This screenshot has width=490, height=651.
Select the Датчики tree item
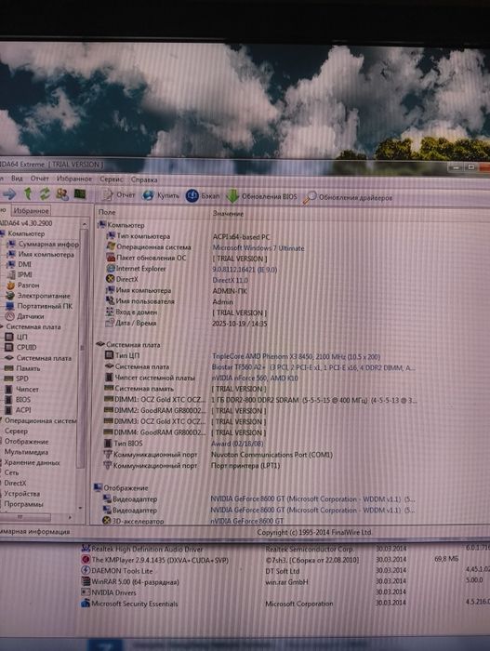(25, 316)
